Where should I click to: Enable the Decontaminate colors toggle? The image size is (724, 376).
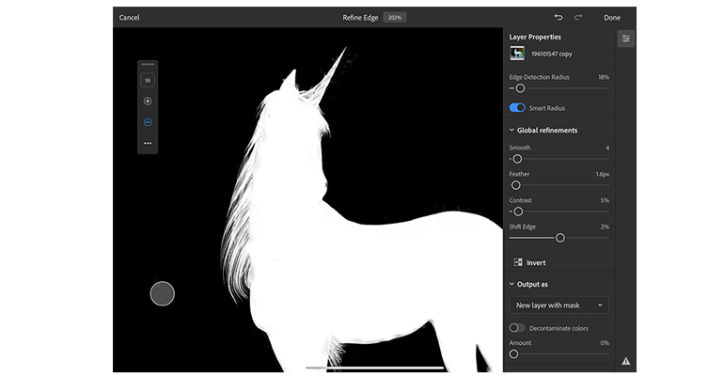[x=516, y=328]
